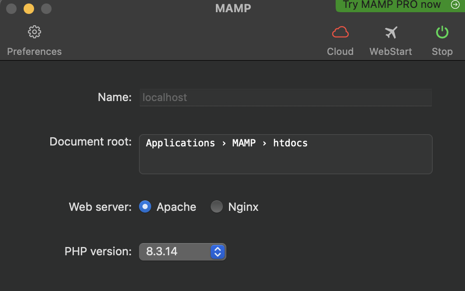Open the PHP version dropdown
This screenshot has height=291, width=465.
point(182,251)
